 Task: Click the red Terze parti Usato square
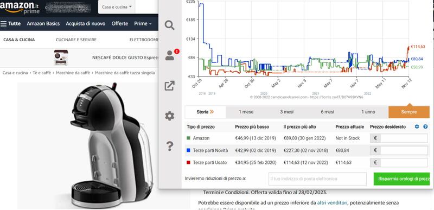(x=188, y=162)
